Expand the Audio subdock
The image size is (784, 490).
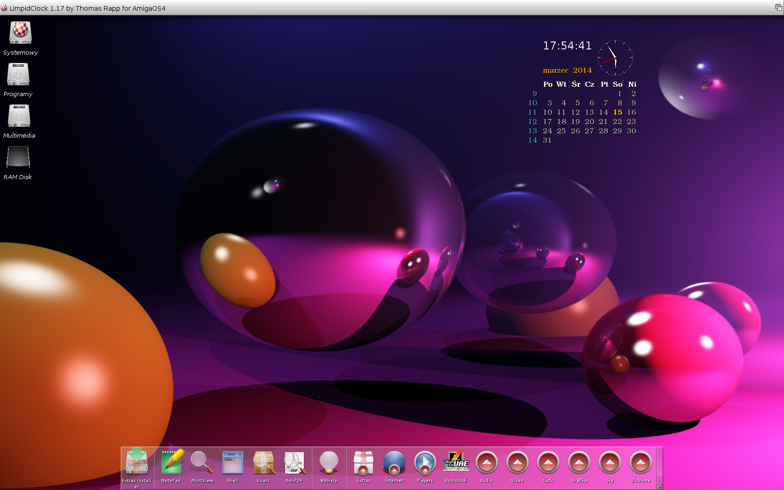point(487,462)
